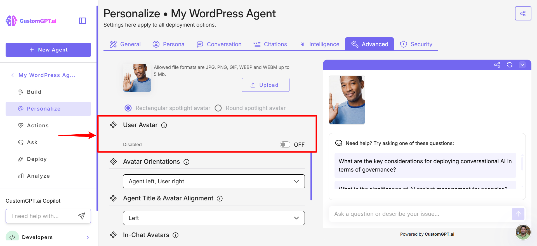Click My WordPress Ag... agent link
Viewport: 537px width, 246px height.
(47, 75)
